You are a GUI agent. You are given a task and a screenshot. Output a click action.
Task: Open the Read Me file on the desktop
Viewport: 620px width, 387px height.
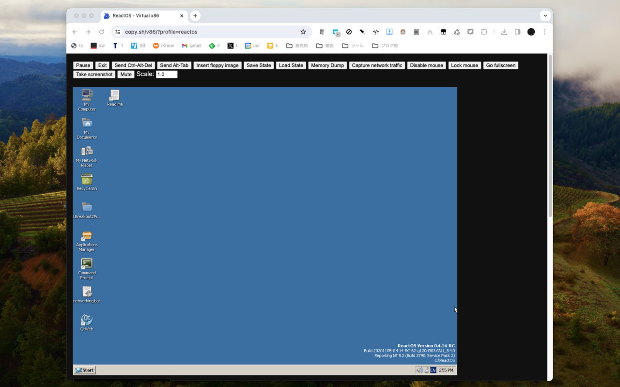click(x=114, y=95)
